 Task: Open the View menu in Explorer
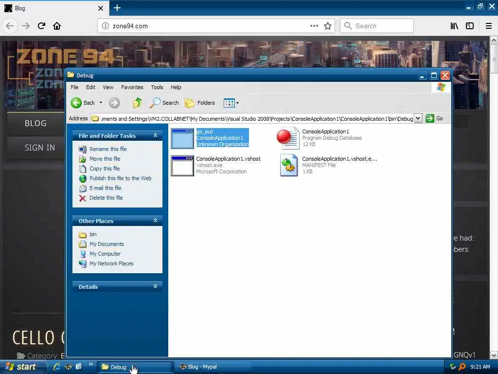(108, 87)
